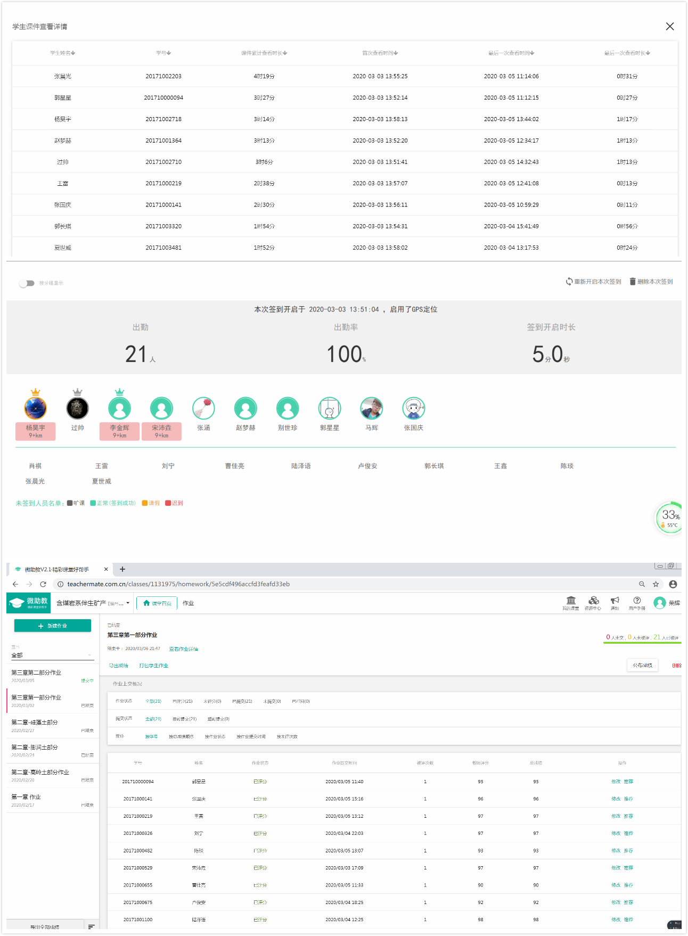Open the 用户手册 help icon

[x=637, y=601]
